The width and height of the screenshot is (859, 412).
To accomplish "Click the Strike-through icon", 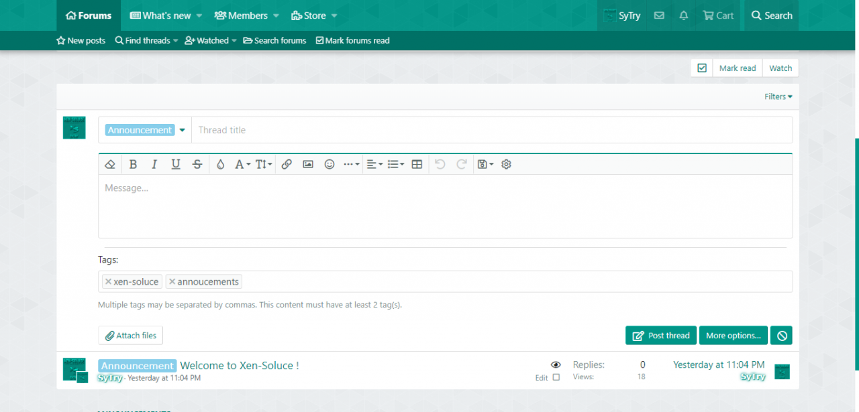I will click(197, 164).
